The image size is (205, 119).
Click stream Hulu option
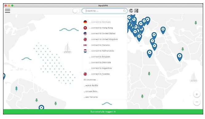(x=90, y=91)
